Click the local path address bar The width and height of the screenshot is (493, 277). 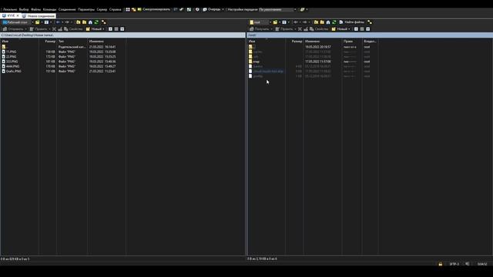(122, 35)
